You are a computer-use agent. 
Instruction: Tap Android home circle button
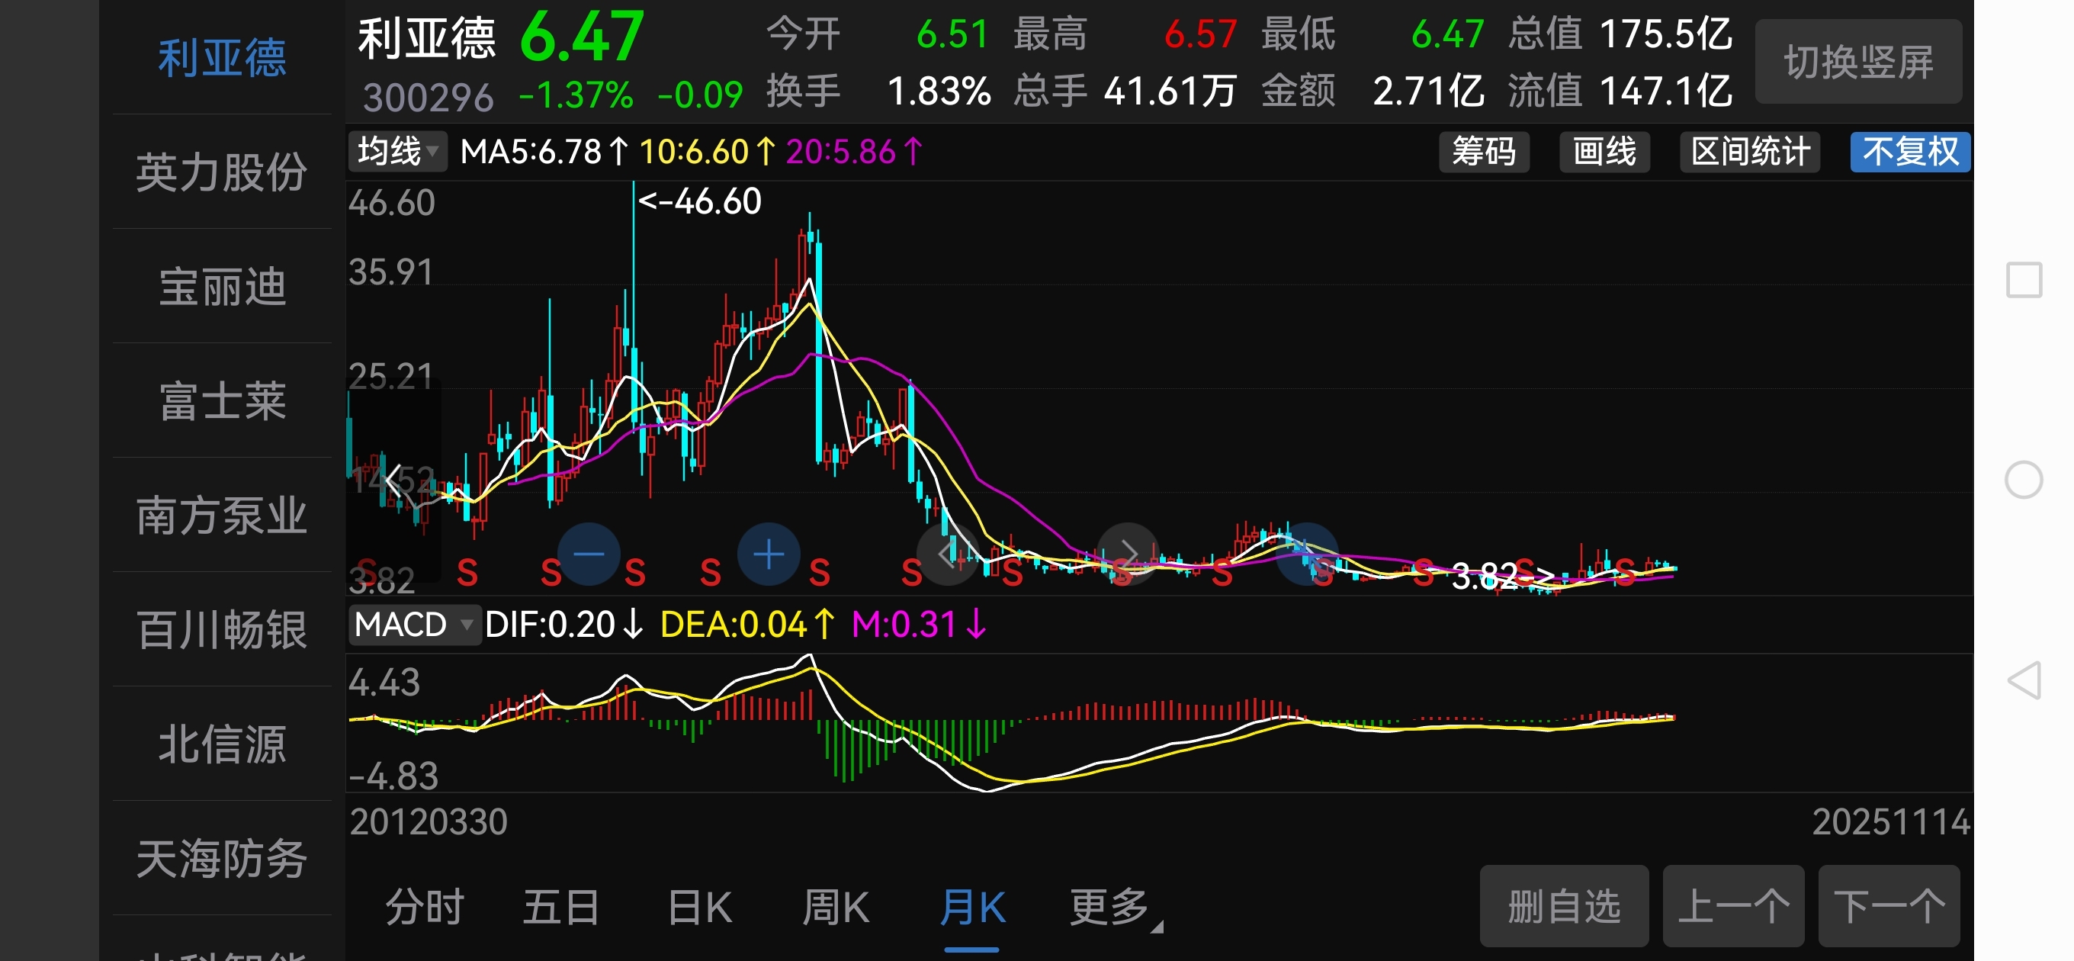[x=2024, y=480]
